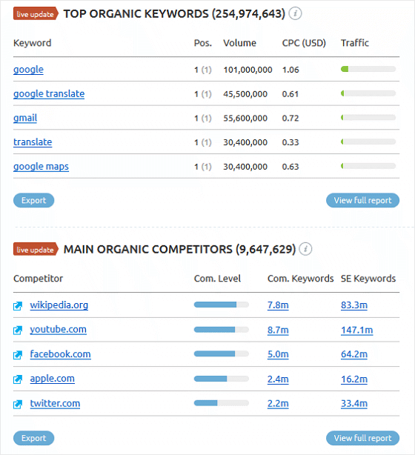Open the google translate keyword link
The image size is (415, 455).
coord(49,94)
